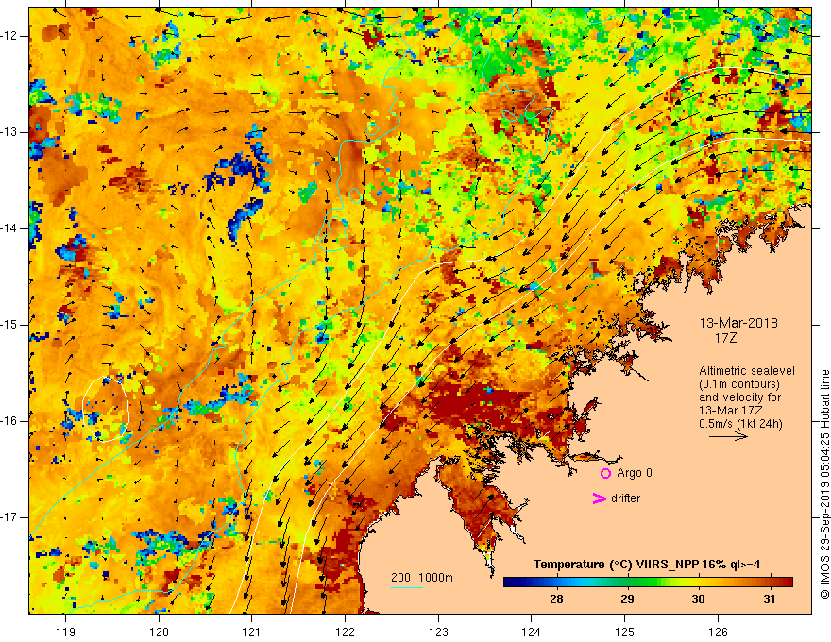Screen dimensions: 831x642
Task: Select the '13-Mar-2018' date label
Action: click(x=738, y=323)
